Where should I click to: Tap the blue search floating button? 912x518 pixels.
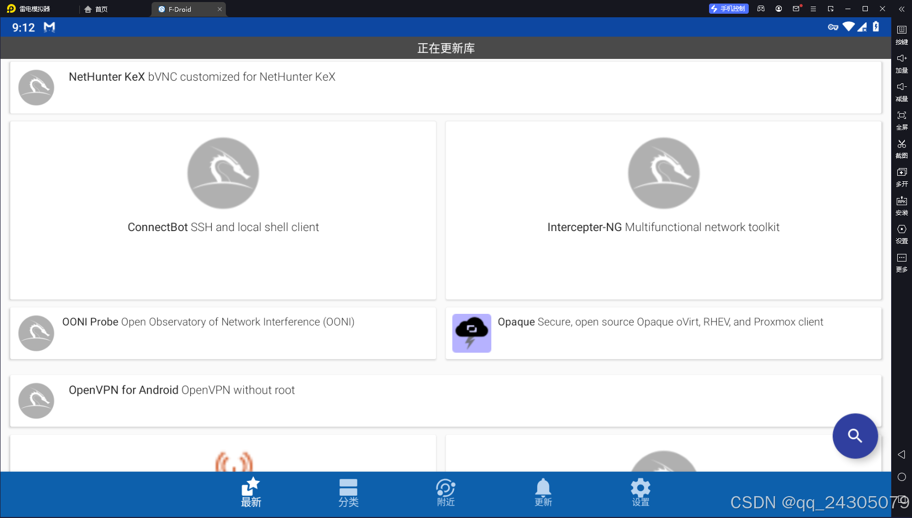coord(855,436)
